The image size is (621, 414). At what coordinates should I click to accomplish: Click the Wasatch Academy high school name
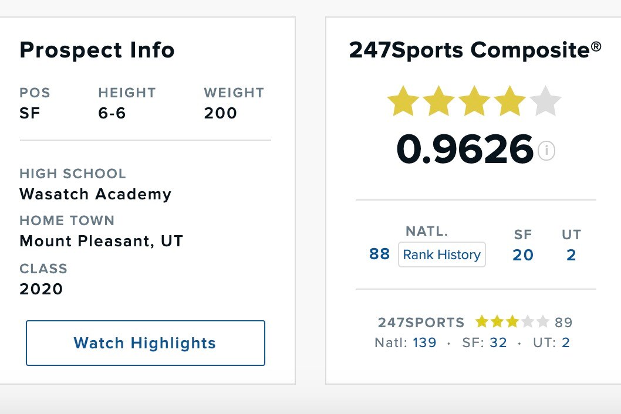coord(96,194)
